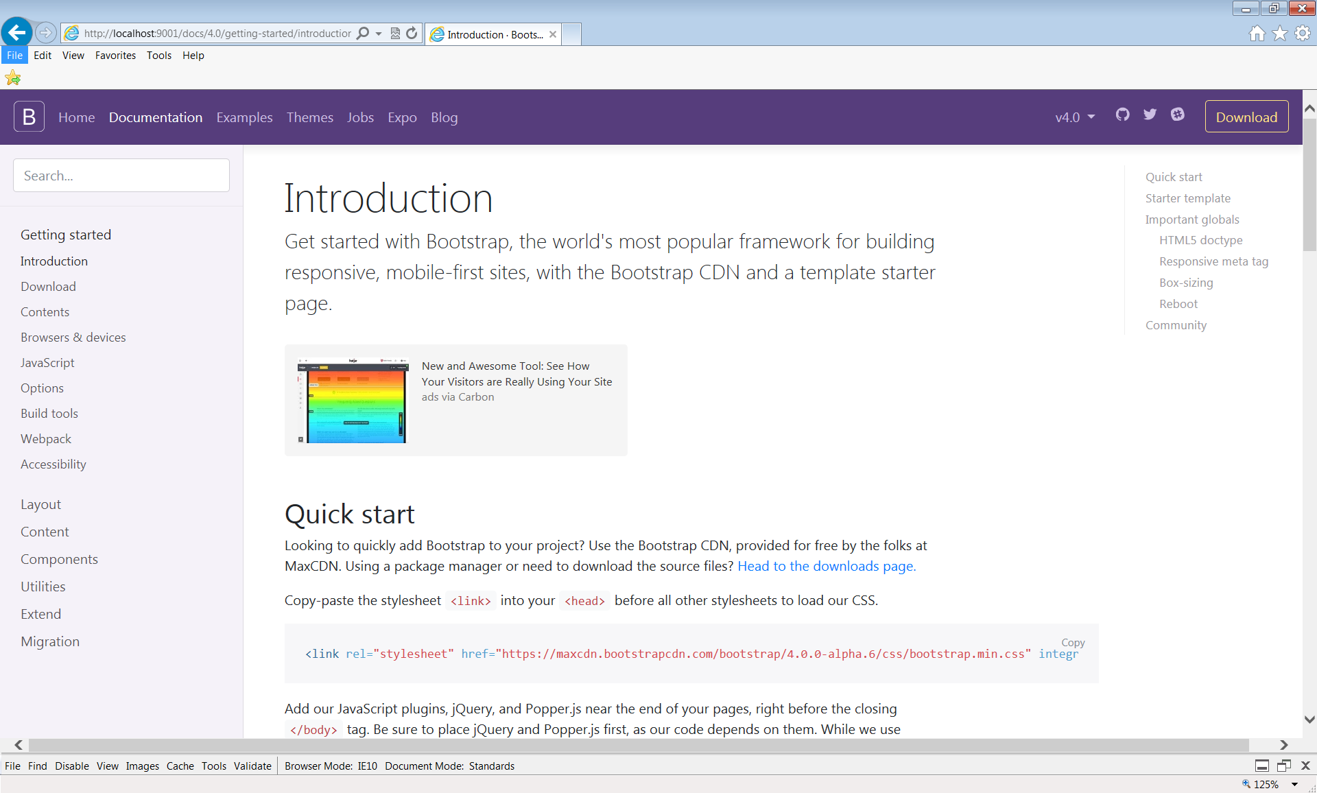The width and height of the screenshot is (1317, 793).
Task: Click the Download button in navbar
Action: pyautogui.click(x=1246, y=117)
